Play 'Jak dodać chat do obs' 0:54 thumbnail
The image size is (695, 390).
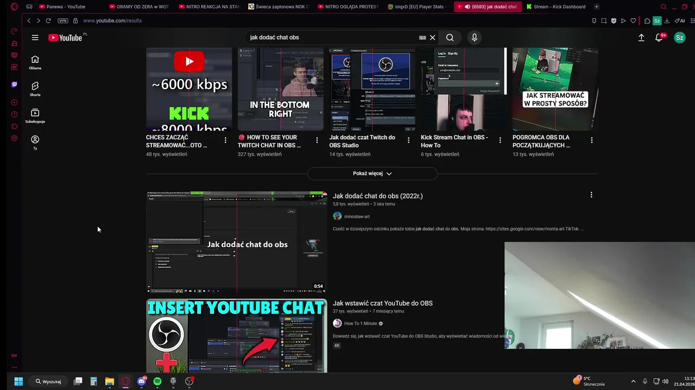237,242
